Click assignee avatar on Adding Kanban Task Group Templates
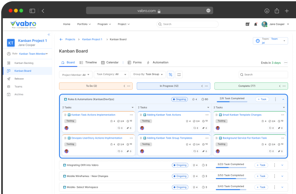 point(142,151)
